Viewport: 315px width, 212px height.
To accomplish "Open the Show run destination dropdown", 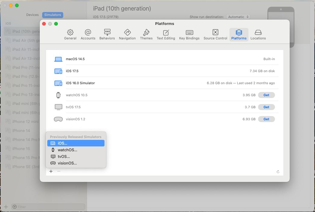I will (x=238, y=17).
